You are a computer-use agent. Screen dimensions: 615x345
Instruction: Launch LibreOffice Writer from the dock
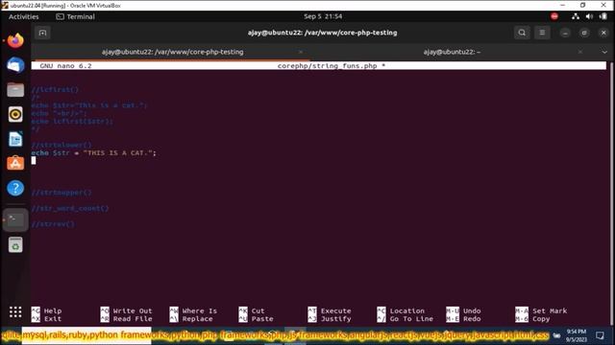click(x=15, y=139)
